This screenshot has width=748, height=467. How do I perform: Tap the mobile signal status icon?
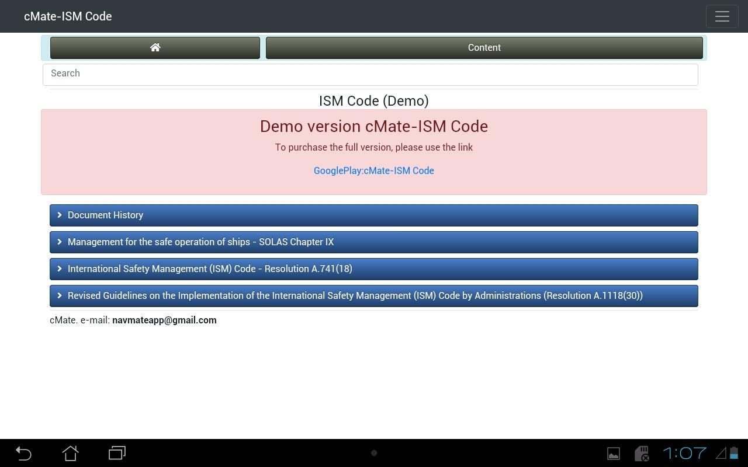pyautogui.click(x=721, y=453)
